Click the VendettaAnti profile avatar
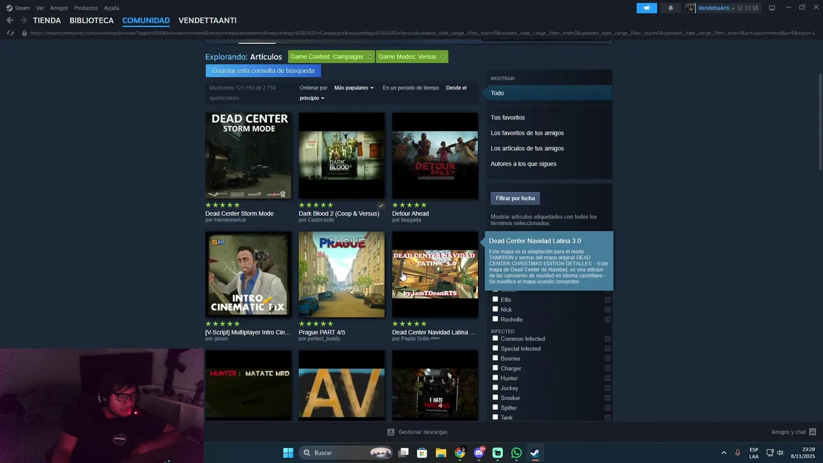The width and height of the screenshot is (823, 463). coord(691,8)
